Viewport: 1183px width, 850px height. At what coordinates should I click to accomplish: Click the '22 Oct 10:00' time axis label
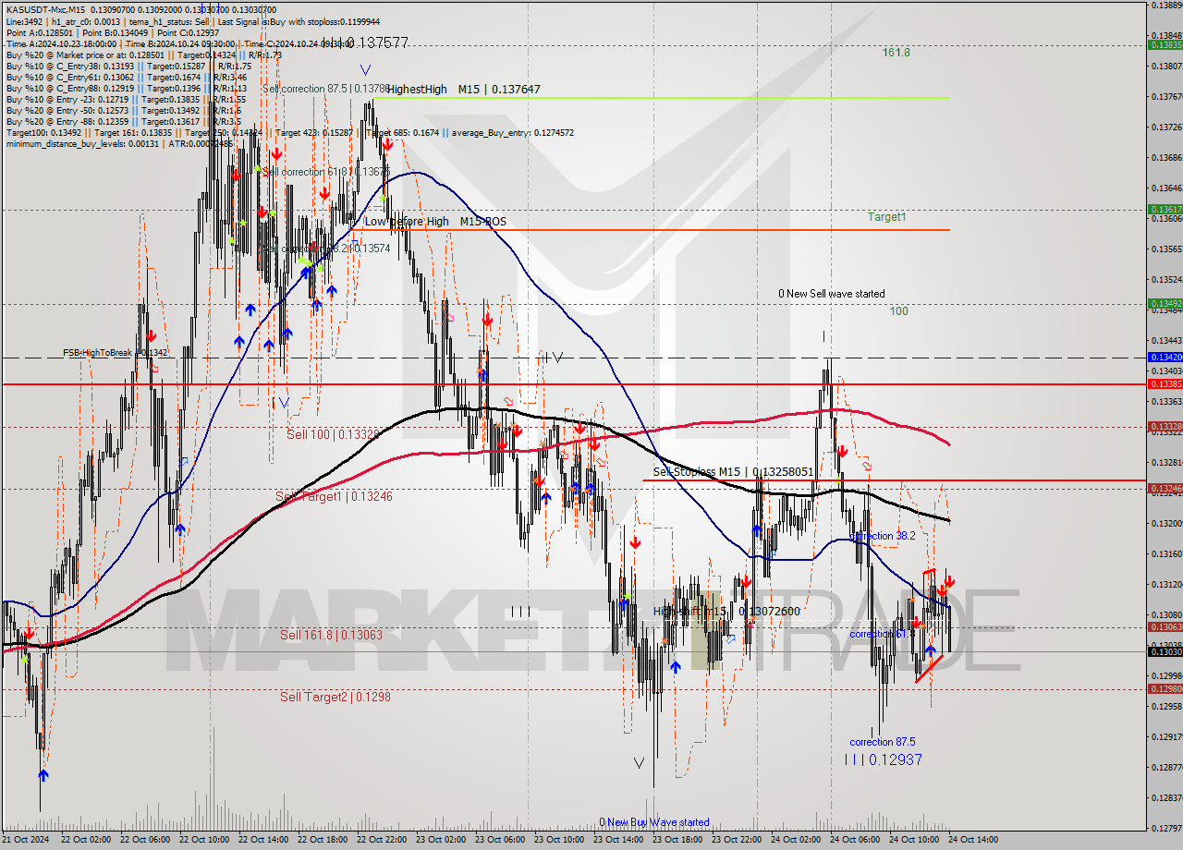(x=204, y=840)
